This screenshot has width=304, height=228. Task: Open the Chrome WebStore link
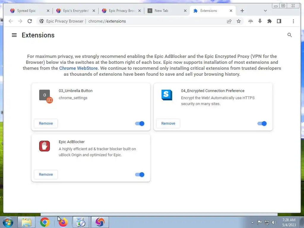(78, 68)
